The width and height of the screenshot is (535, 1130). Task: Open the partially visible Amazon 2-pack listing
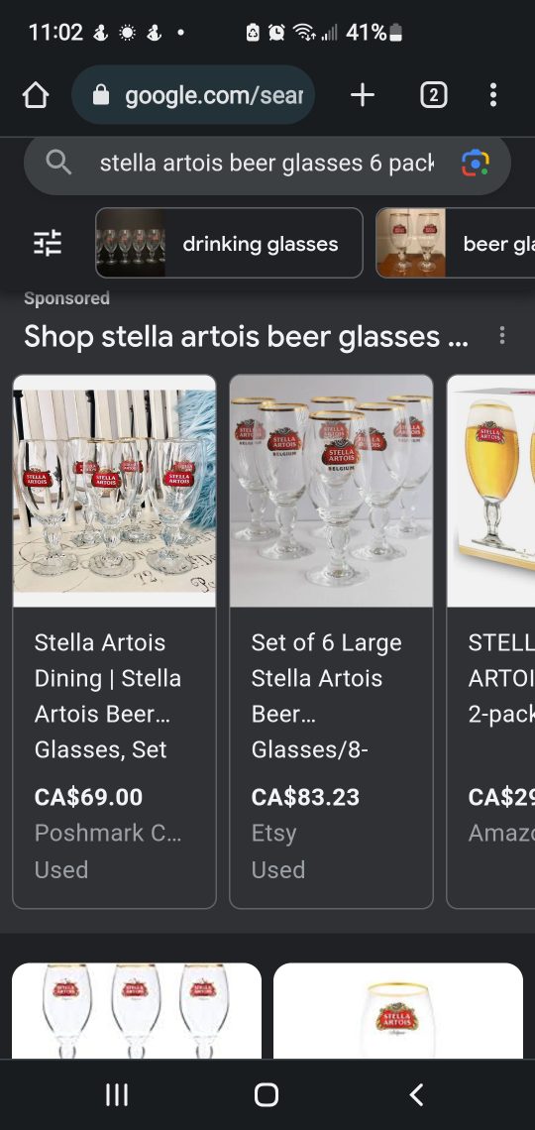tap(491, 641)
